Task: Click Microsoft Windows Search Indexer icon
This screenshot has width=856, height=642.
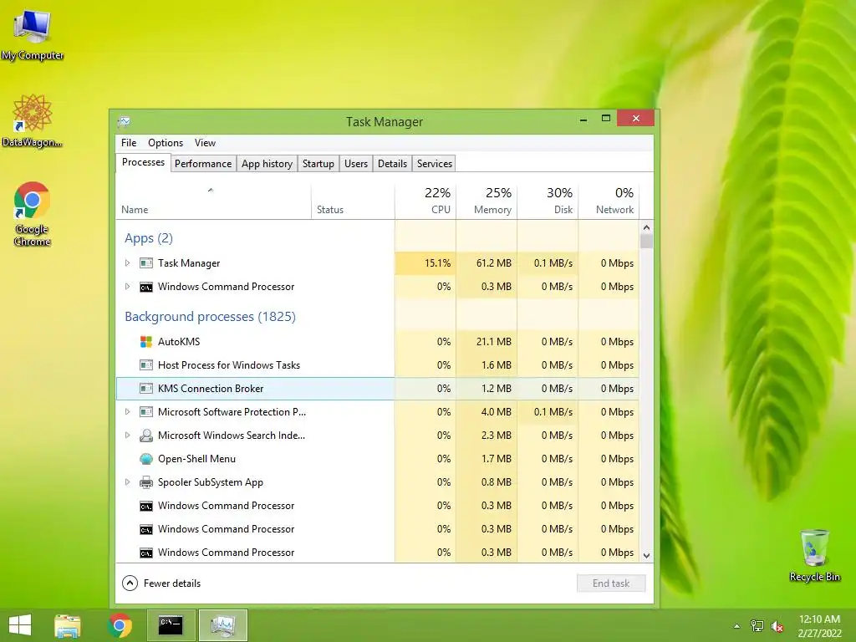Action: point(145,436)
